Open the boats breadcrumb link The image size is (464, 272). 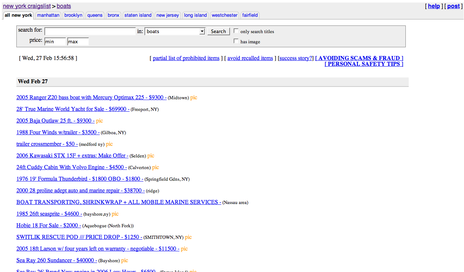point(64,6)
